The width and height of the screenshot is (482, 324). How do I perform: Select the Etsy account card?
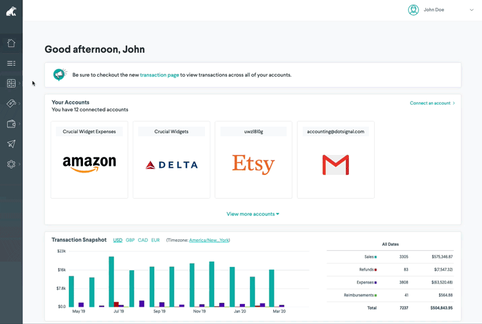253,159
